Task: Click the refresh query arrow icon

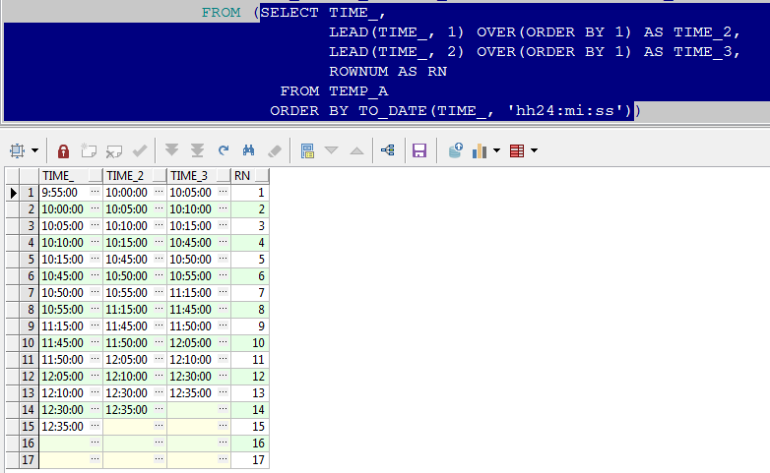Action: click(224, 151)
